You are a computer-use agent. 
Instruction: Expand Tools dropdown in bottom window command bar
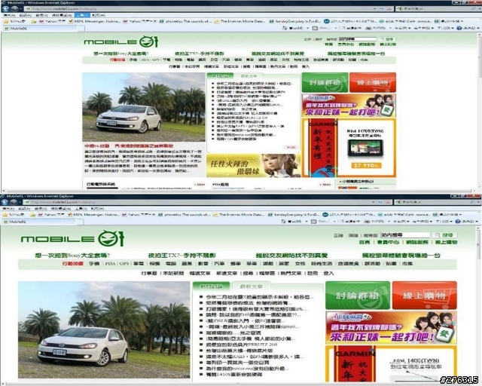(444, 222)
